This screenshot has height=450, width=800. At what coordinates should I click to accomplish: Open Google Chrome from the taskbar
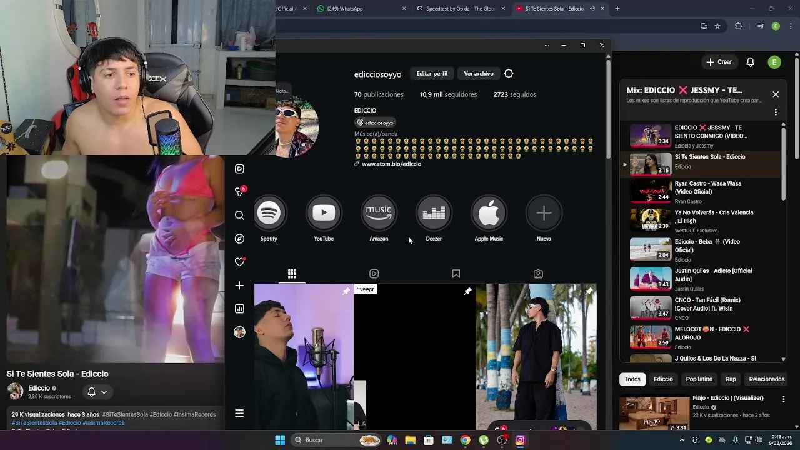(x=465, y=440)
